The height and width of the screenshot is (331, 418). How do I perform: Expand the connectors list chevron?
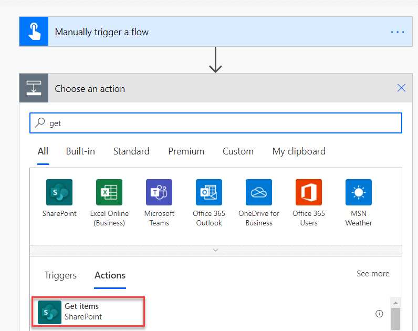216,250
